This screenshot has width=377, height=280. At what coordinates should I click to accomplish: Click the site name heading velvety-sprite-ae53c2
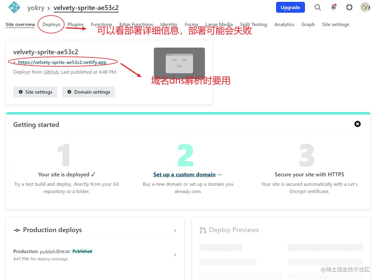coord(46,52)
